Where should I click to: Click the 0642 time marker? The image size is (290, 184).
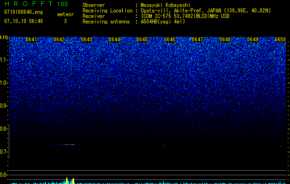(x=59, y=40)
